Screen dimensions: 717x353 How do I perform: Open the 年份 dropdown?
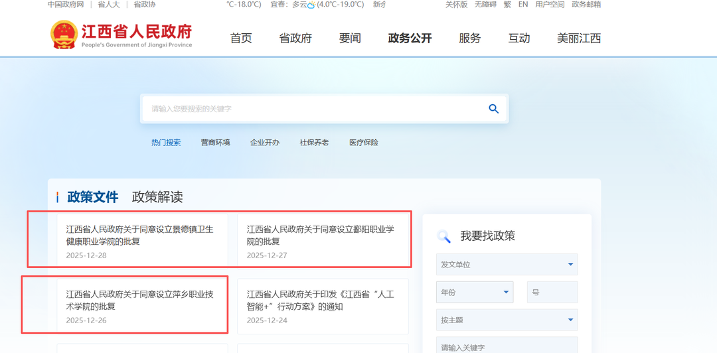[x=475, y=292]
